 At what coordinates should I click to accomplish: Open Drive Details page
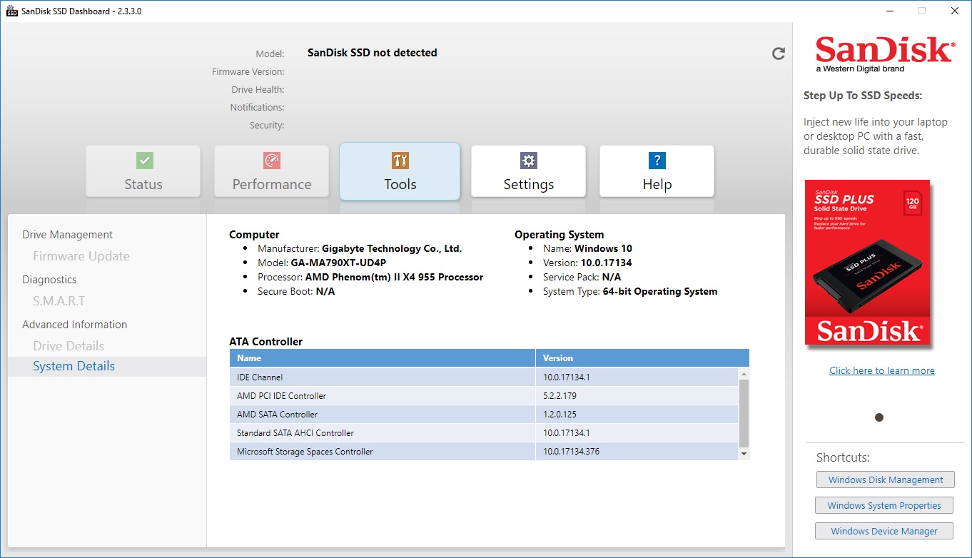pyautogui.click(x=69, y=346)
